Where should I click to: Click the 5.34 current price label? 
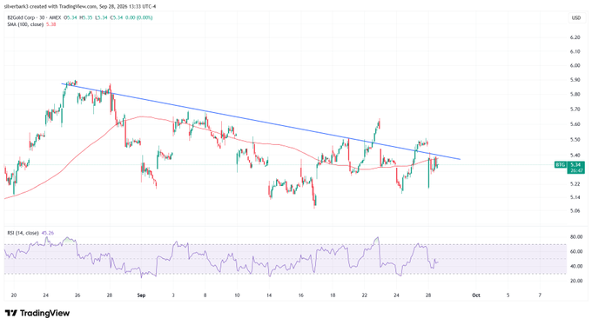[x=575, y=165]
